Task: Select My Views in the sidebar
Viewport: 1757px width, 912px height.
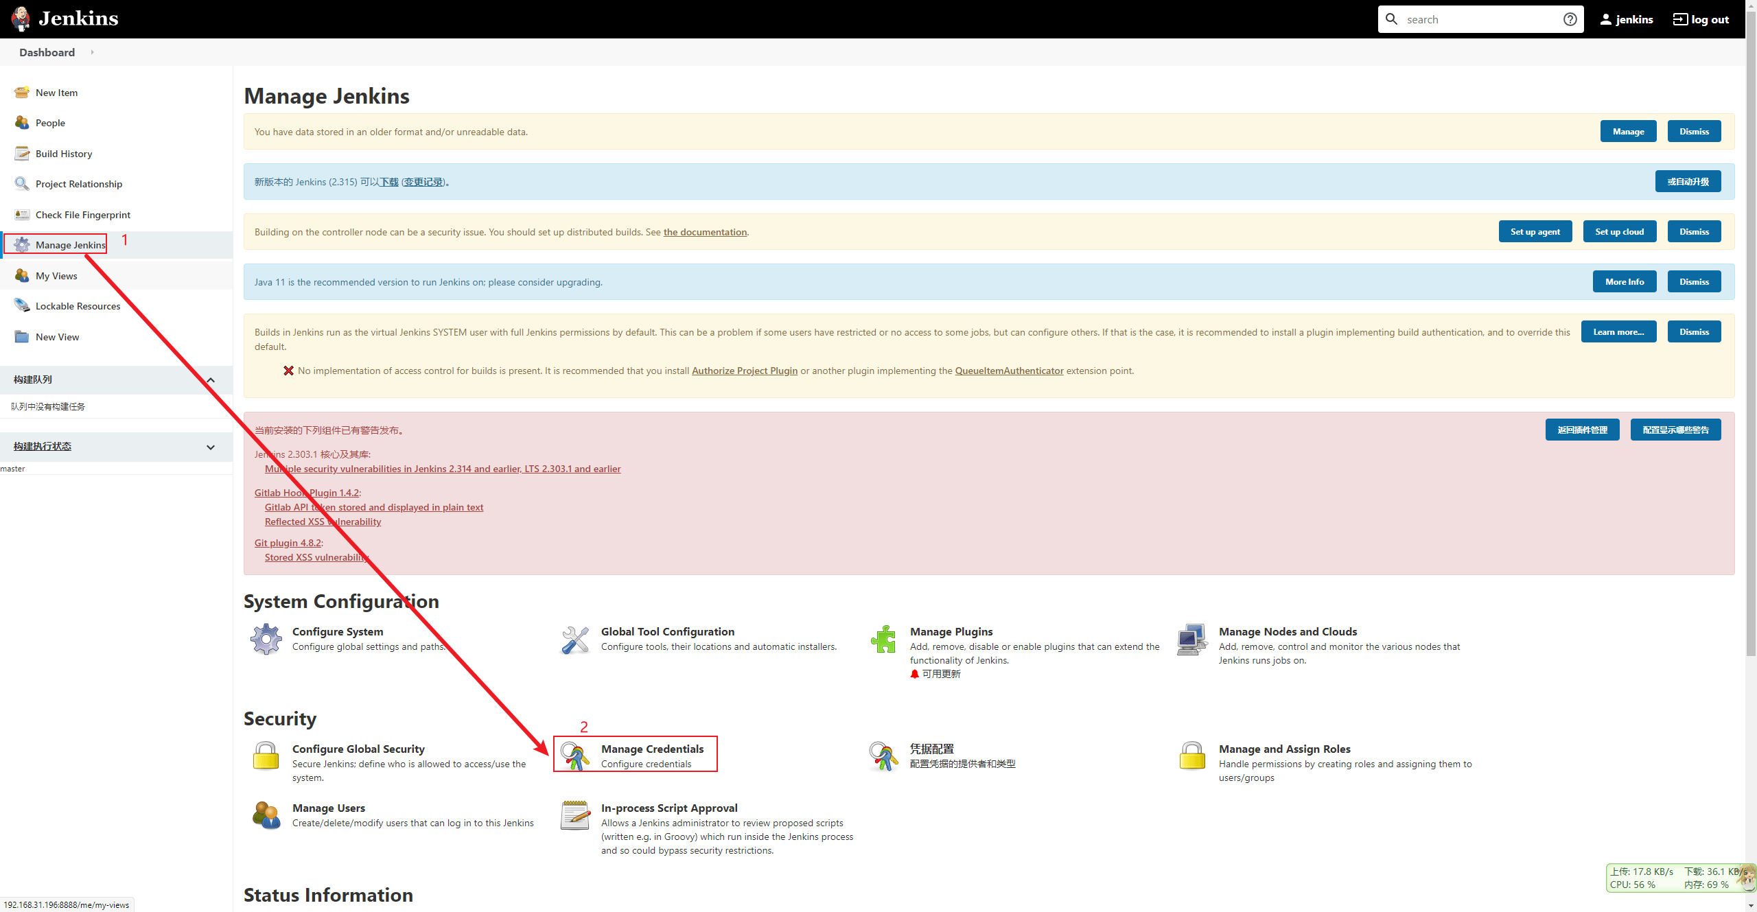Action: coord(57,275)
